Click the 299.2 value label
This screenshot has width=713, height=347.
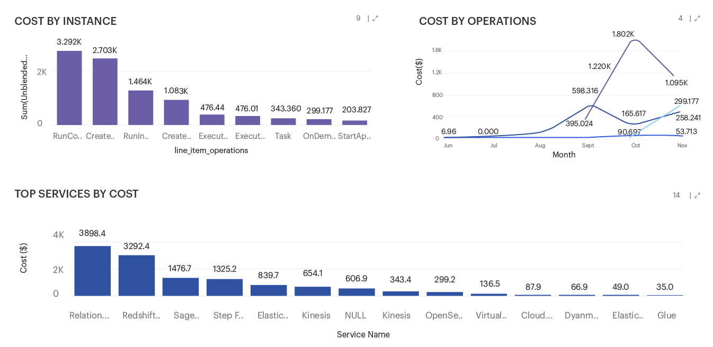click(x=444, y=280)
